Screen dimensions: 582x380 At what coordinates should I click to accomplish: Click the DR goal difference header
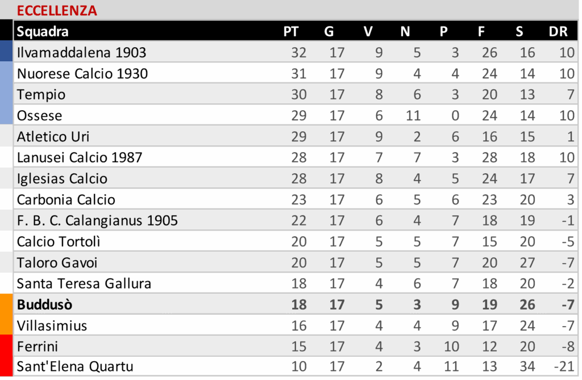coord(558,32)
